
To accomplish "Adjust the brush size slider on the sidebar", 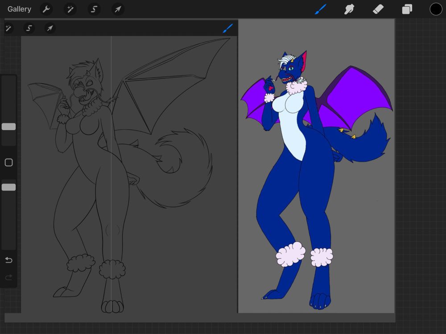I will coord(8,126).
